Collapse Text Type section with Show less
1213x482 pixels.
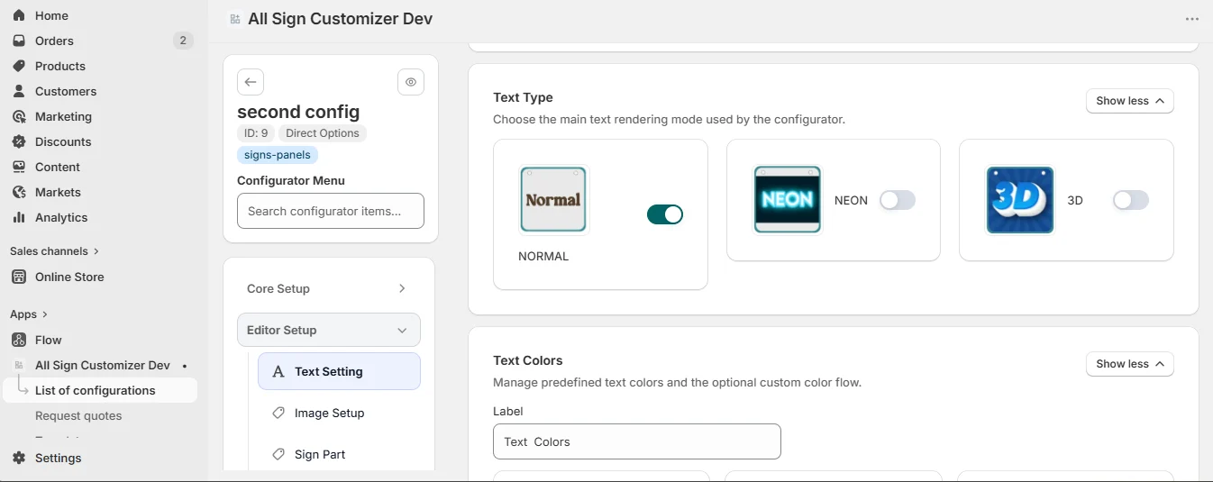1130,101
